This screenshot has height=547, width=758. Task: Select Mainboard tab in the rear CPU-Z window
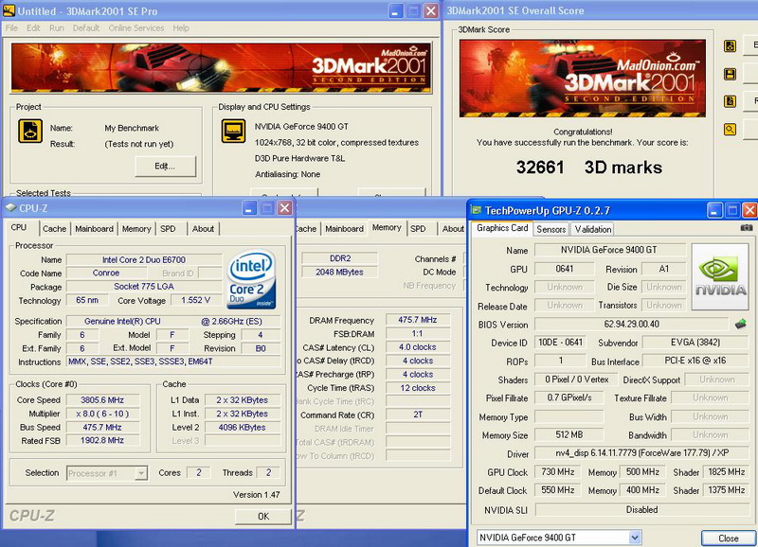344,229
